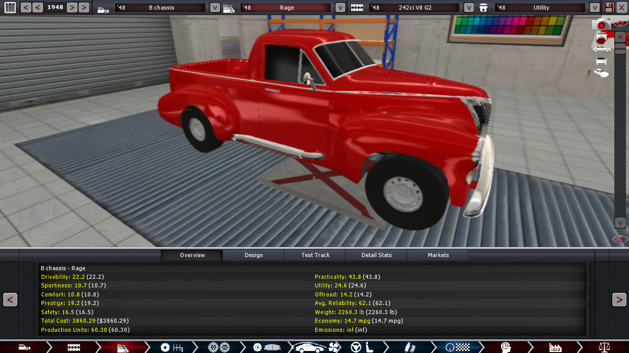The width and height of the screenshot is (629, 353).
Task: Expand the 242ci V8 G2 engine dropdown
Action: pos(469,8)
